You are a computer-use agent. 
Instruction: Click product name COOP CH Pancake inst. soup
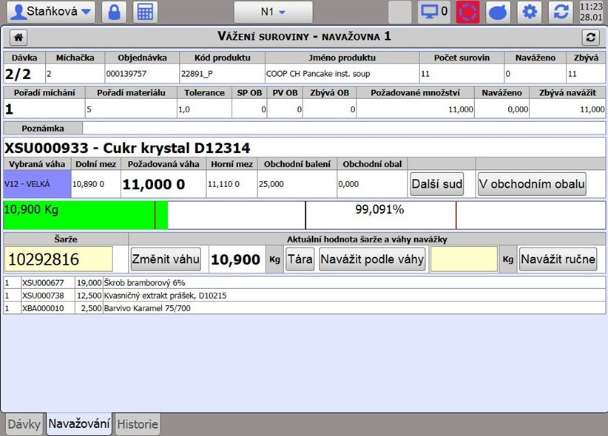(318, 74)
